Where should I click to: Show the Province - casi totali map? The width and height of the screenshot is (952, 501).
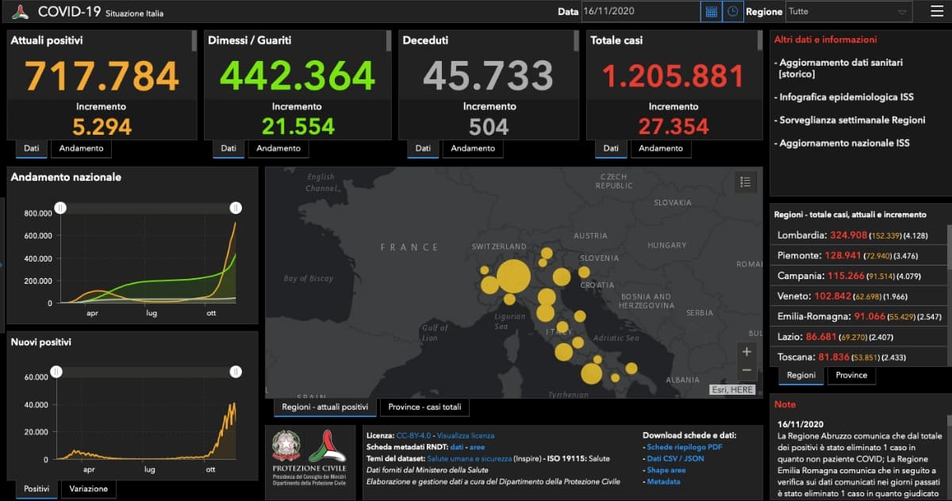pos(424,407)
